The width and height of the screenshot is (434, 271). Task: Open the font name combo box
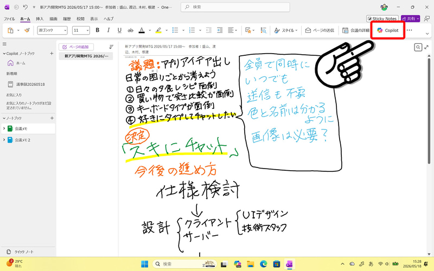[x=52, y=30]
